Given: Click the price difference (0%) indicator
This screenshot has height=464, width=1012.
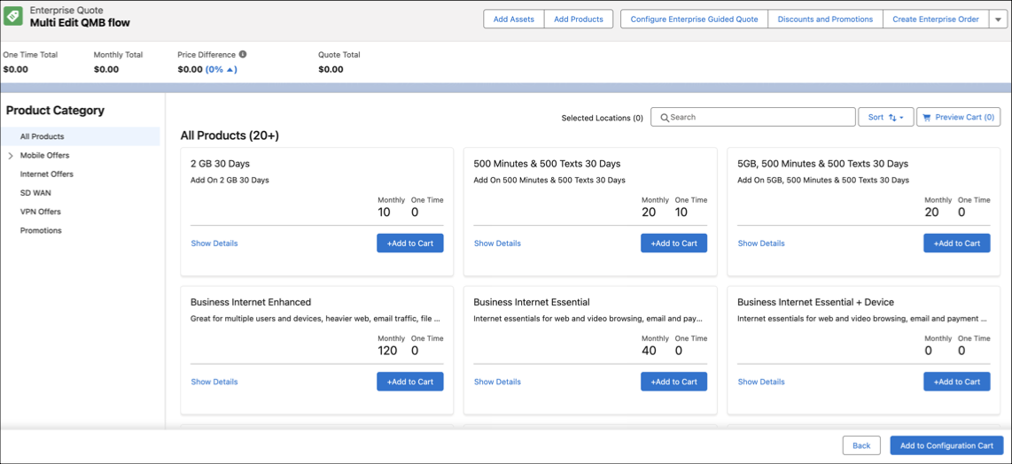Looking at the screenshot, I should [222, 70].
